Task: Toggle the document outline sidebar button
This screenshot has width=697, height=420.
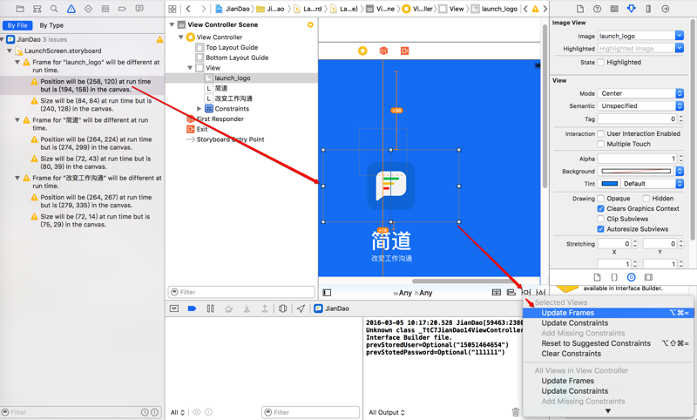Action: (328, 293)
